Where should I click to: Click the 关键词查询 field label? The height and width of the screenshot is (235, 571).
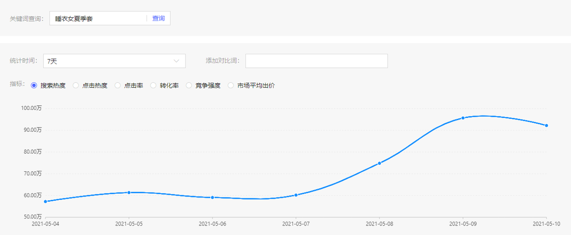click(x=27, y=19)
